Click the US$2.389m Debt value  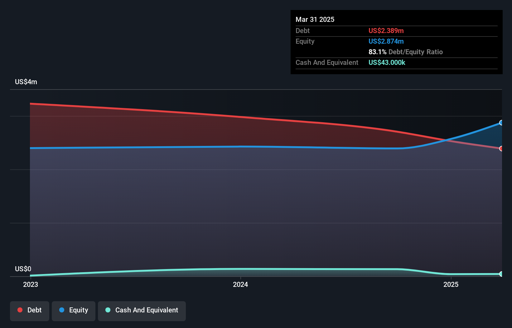386,31
